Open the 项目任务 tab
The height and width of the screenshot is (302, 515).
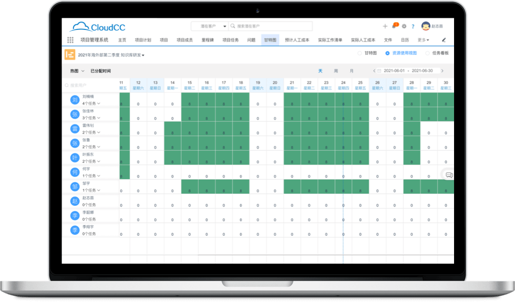pyautogui.click(x=230, y=40)
